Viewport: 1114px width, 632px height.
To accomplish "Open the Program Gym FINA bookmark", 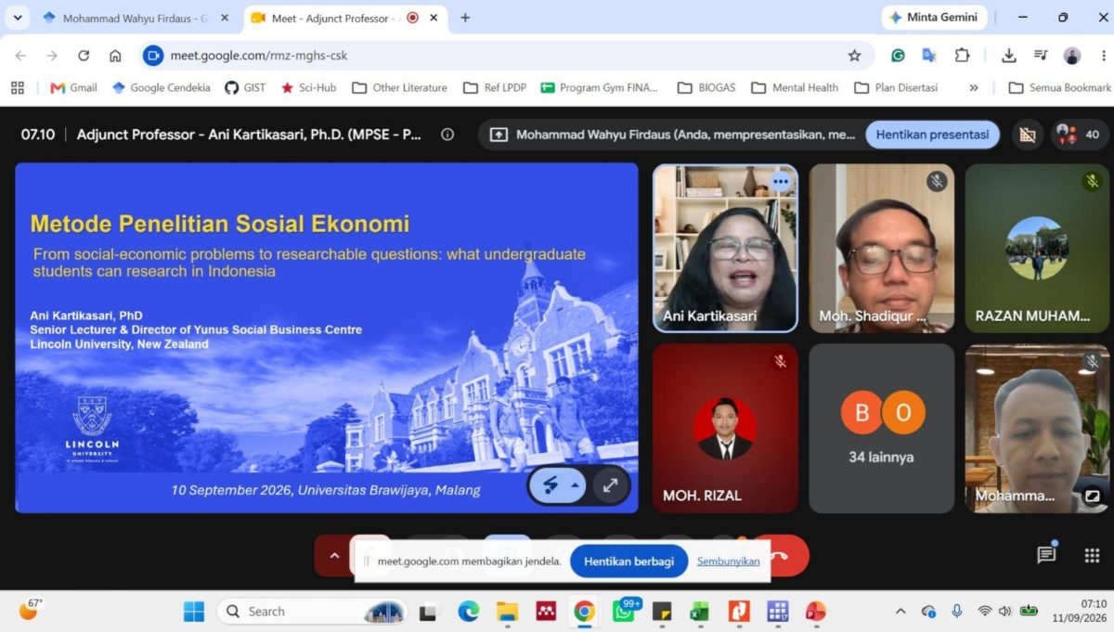I will 598,87.
